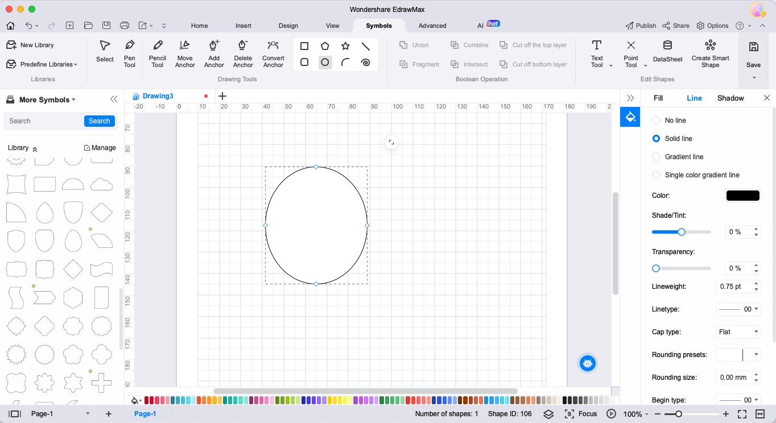This screenshot has height=423, width=776.
Task: Choose Single color gradient line
Action: tap(696, 175)
